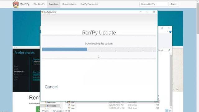
Task: Focus the Search Ren'Py input field
Action: pos(154,4)
